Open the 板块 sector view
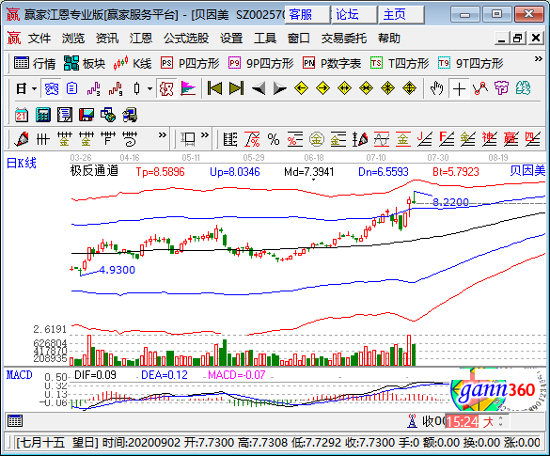Screen dimensions: 550x456 point(85,64)
